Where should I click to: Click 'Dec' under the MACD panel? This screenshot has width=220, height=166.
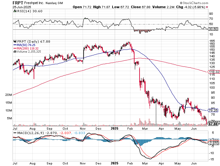pos(98,163)
